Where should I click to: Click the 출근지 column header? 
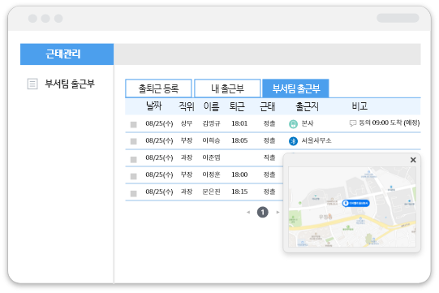click(x=307, y=106)
